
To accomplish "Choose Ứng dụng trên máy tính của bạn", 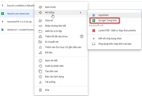I will point(114,44).
